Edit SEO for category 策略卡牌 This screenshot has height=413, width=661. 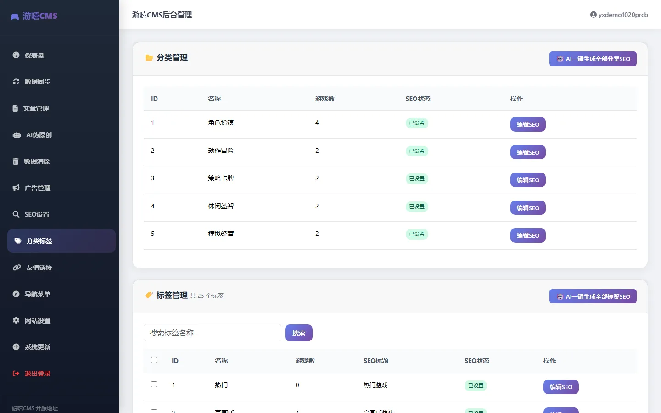[528, 180]
